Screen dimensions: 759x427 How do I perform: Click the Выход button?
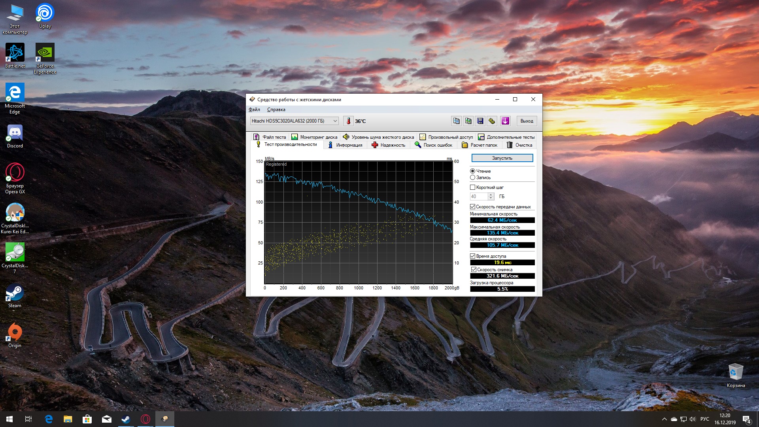click(527, 121)
